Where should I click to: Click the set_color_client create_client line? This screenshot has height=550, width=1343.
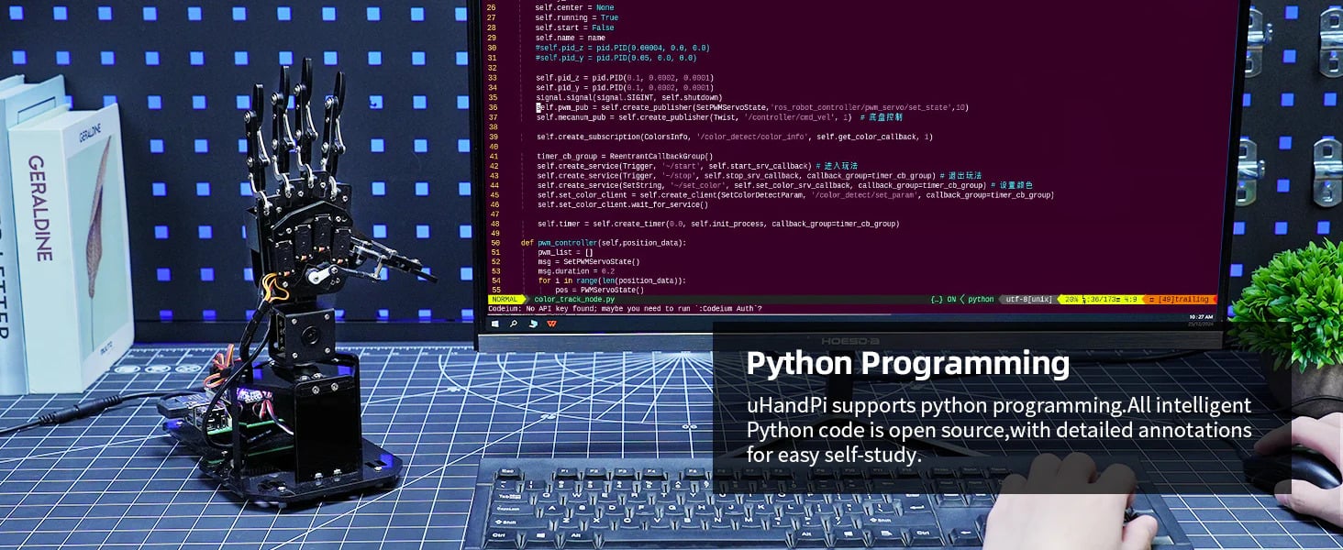pos(795,195)
